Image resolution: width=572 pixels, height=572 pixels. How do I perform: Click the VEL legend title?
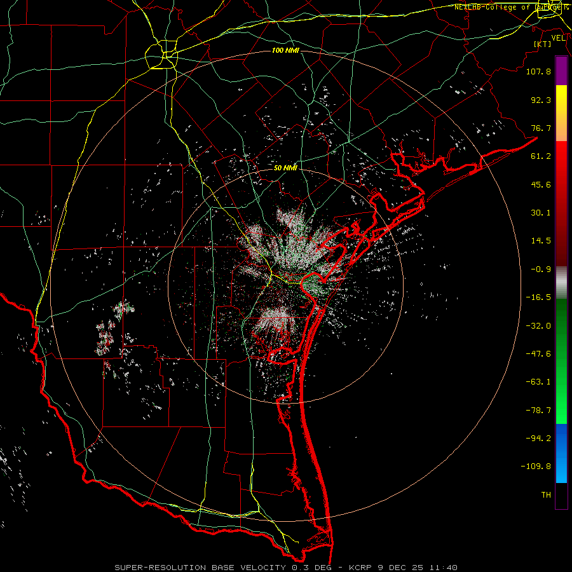coord(558,38)
